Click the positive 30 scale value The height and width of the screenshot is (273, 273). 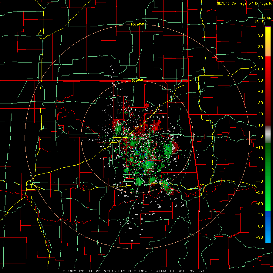coord(261,103)
